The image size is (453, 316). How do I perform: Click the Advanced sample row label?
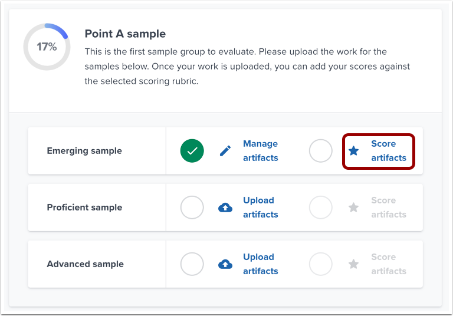coord(85,264)
